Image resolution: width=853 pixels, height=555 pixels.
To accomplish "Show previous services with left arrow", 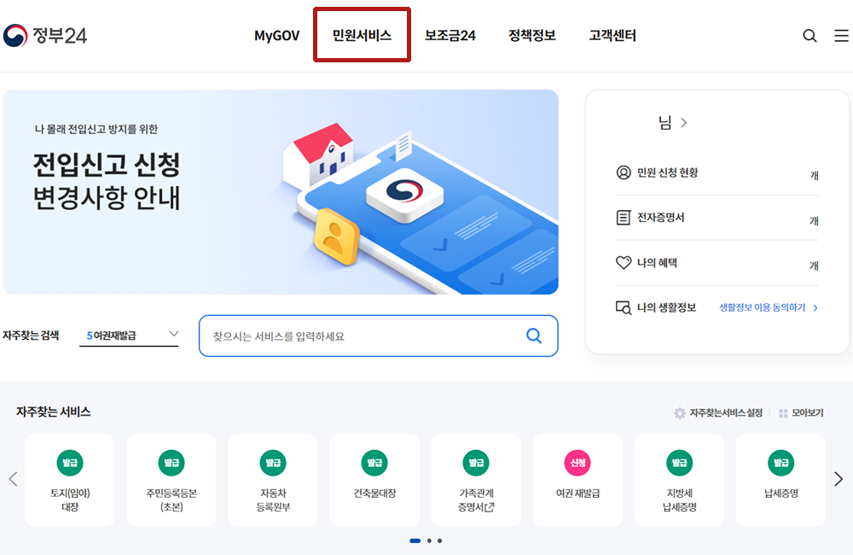I will 13,479.
